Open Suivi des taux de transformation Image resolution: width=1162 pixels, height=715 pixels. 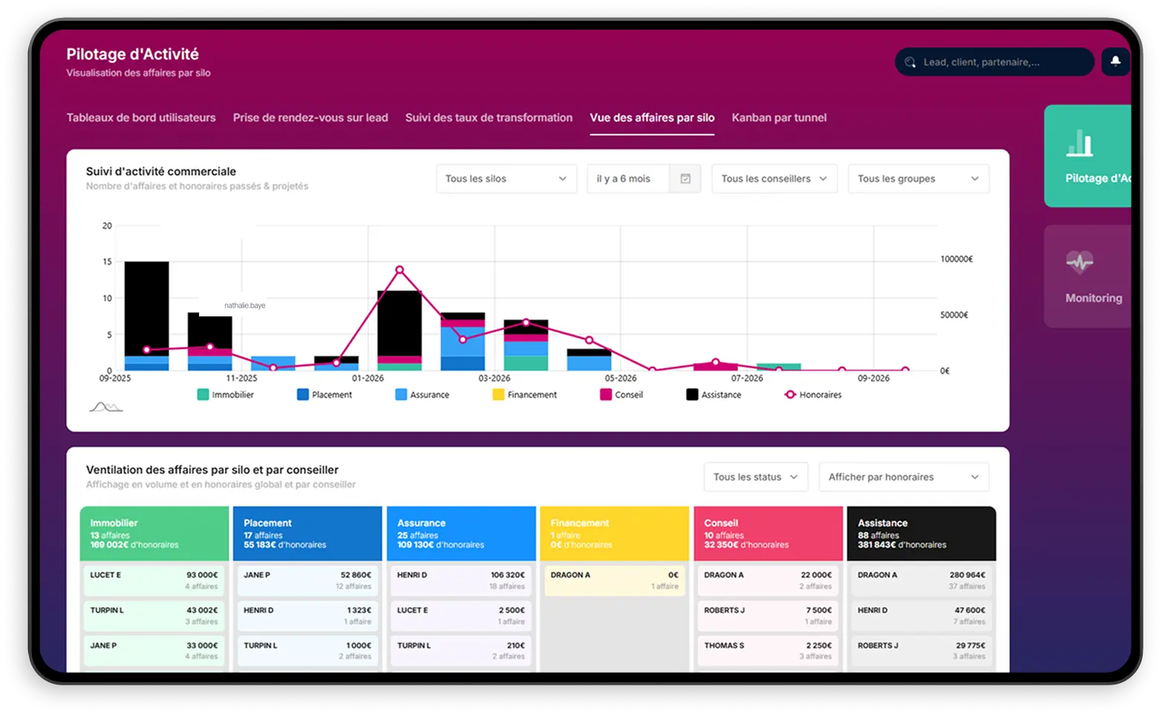[489, 117]
